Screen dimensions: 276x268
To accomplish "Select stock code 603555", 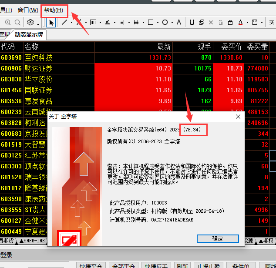I will (x=11, y=210).
